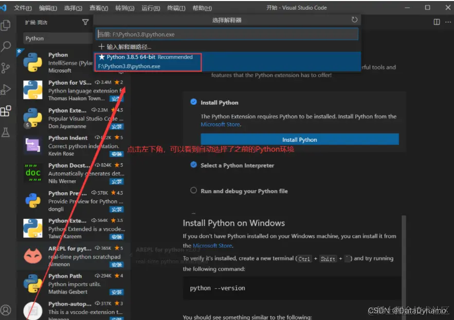Open the Explorer view in activity bar
The image size is (454, 320).
[x=6, y=25]
